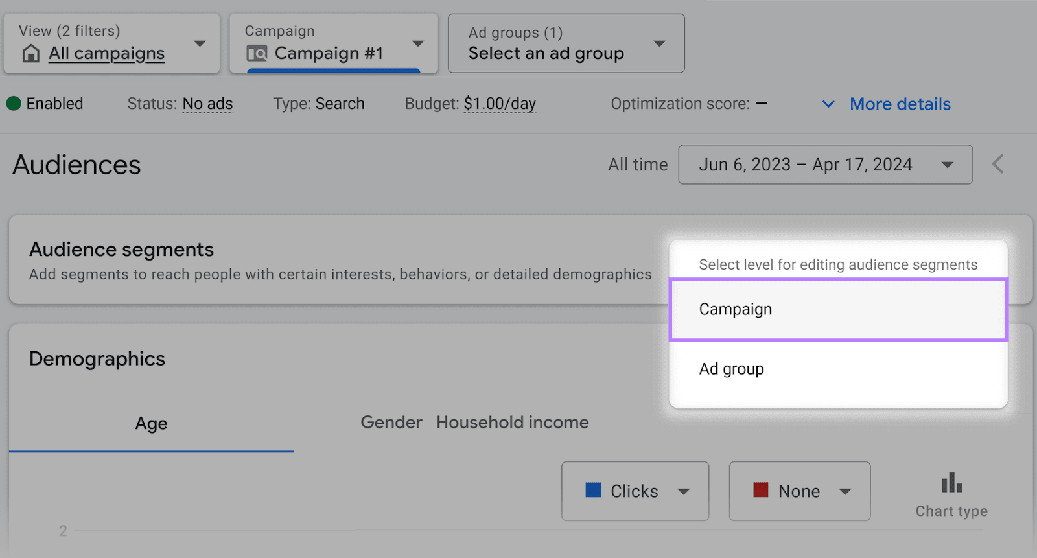Image resolution: width=1037 pixels, height=558 pixels.
Task: Click the Demographics heading
Action: pos(97,359)
